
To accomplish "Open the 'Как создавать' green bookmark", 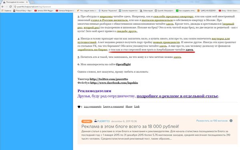I will click(x=185, y=11).
